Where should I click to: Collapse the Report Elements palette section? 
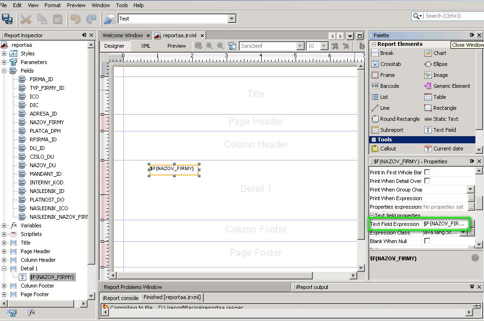tap(374, 44)
